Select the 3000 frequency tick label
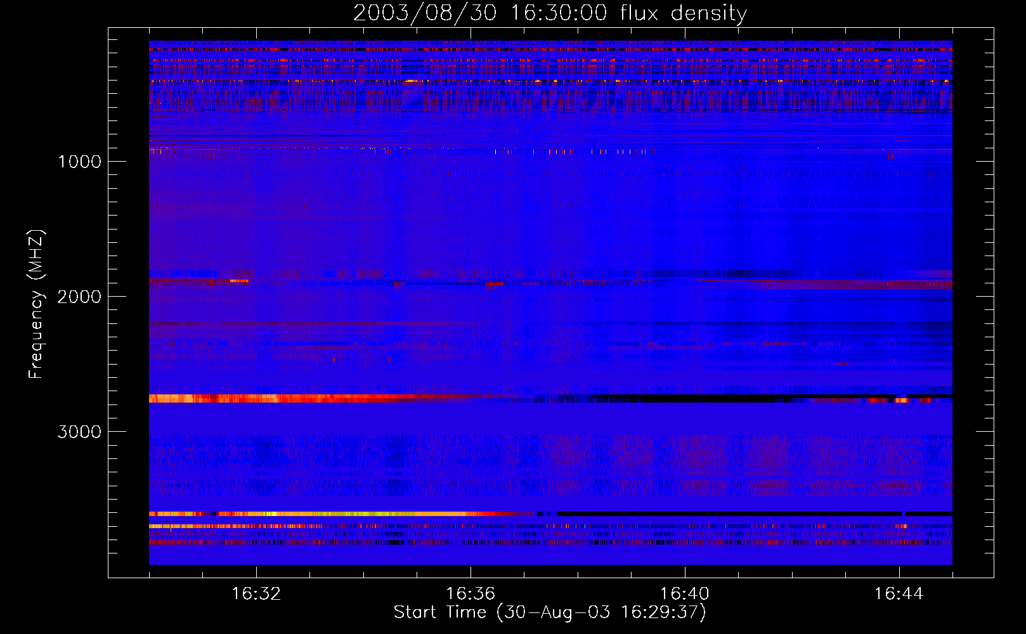This screenshot has height=634, width=1026. (79, 432)
